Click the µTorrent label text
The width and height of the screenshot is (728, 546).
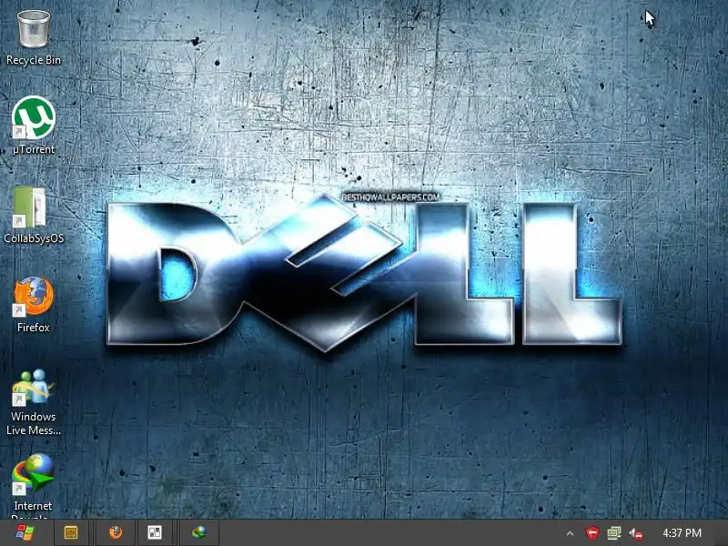pos(34,149)
